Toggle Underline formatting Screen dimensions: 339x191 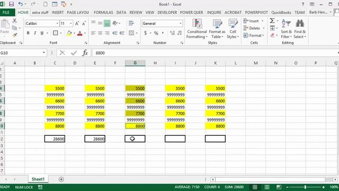coord(42,33)
